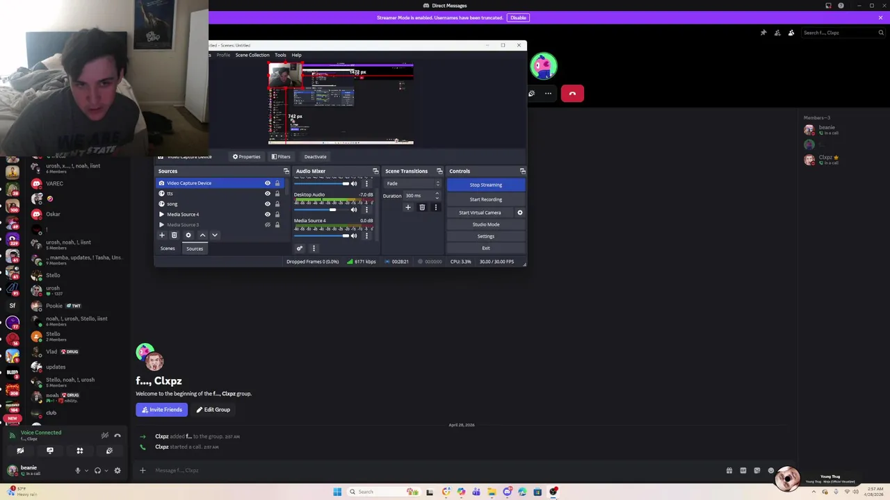Screen dimensions: 890x500
Task: Pop out the Sources dock
Action: coord(286,171)
